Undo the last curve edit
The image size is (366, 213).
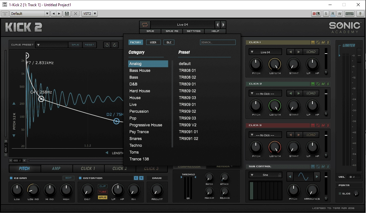pyautogui.click(x=107, y=45)
